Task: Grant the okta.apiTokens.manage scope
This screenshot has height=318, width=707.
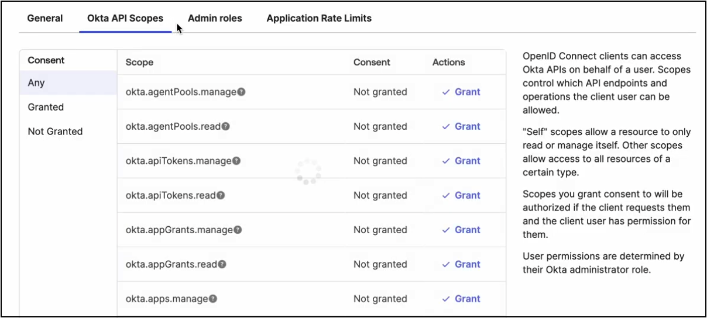Action: pos(461,161)
